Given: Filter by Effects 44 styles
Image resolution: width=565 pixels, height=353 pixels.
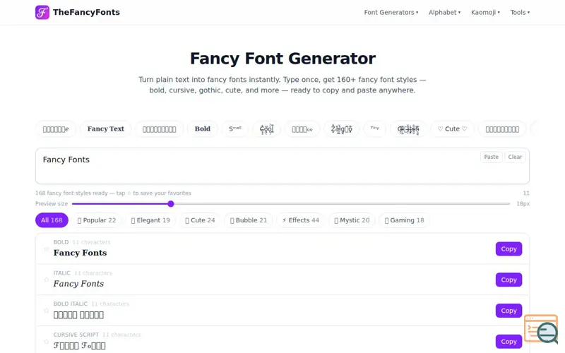Looking at the screenshot, I should tap(301, 220).
